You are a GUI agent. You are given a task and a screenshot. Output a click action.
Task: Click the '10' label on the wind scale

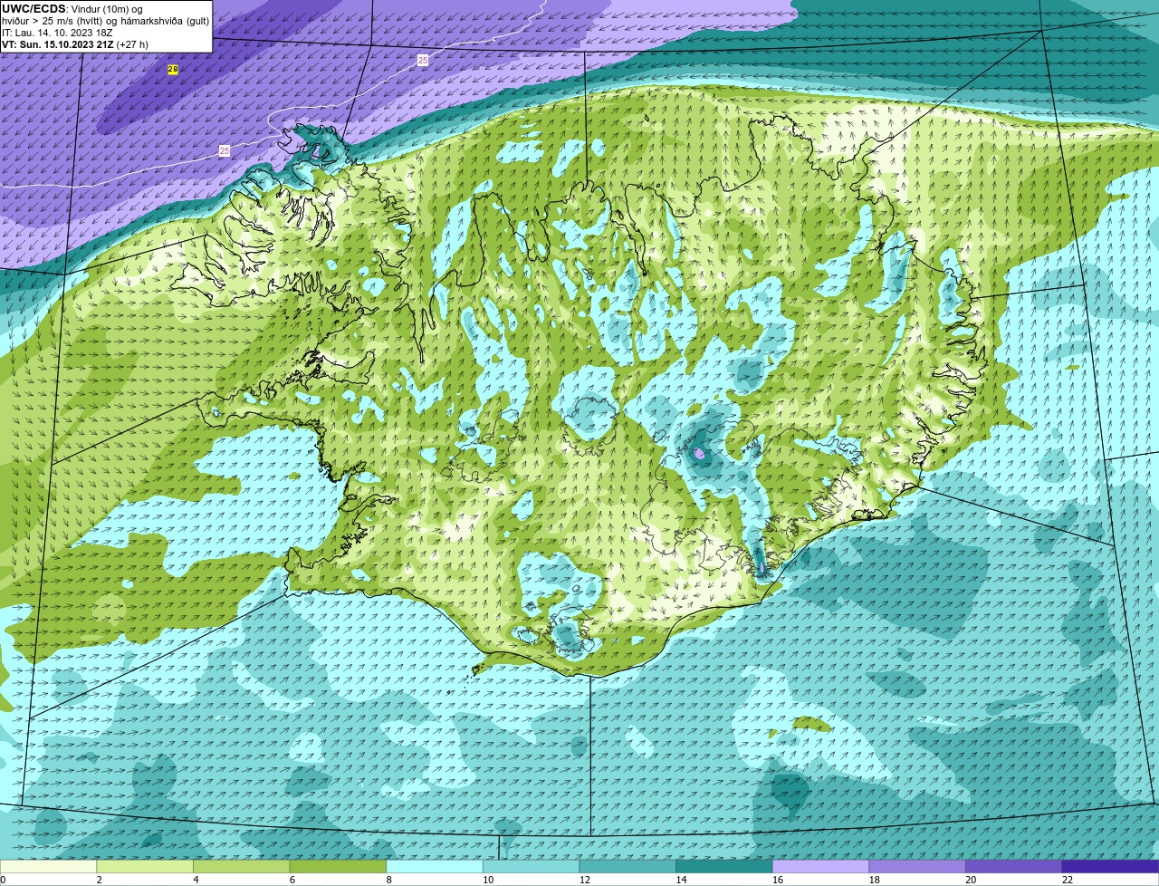[488, 880]
